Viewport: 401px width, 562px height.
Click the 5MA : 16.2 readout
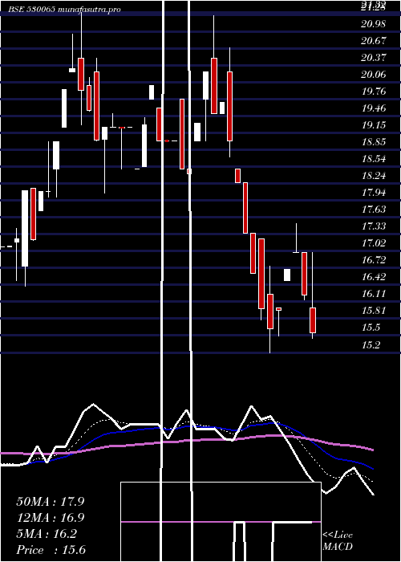tap(47, 534)
